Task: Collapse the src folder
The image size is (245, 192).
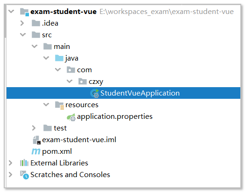Action: [x=23, y=34]
